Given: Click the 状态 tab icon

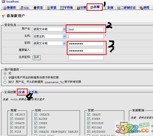Looking at the screenshot, I should coord(35,8).
